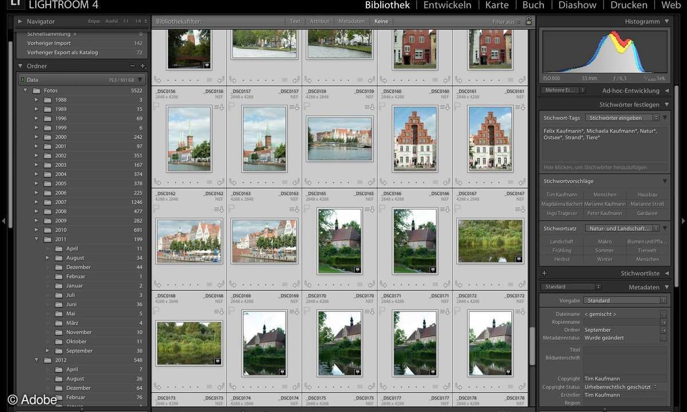Click the keyword badge on thumbnail _DSC0167

[x=519, y=259]
